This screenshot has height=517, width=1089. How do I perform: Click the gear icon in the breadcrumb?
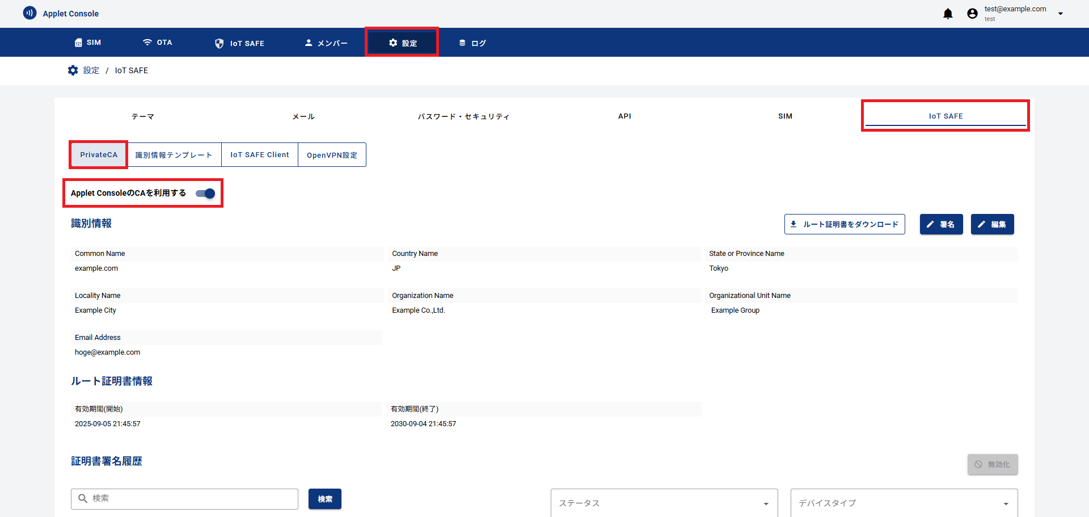[73, 70]
